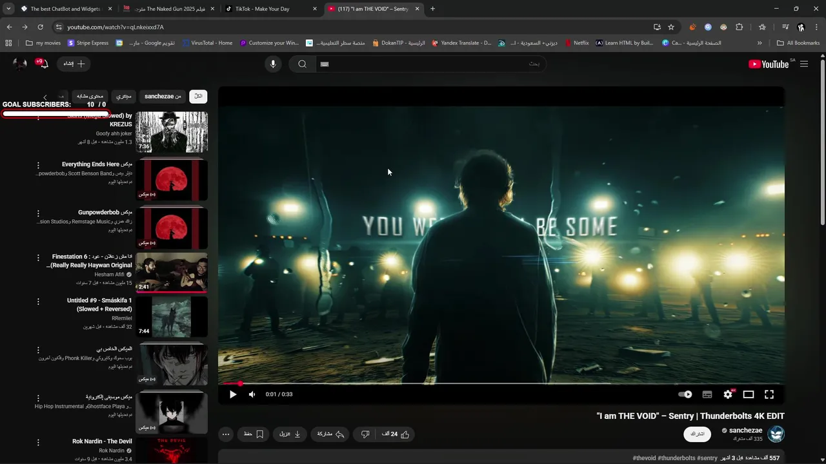Open the إنشاء create button
This screenshot has width=826, height=464.
pos(74,64)
